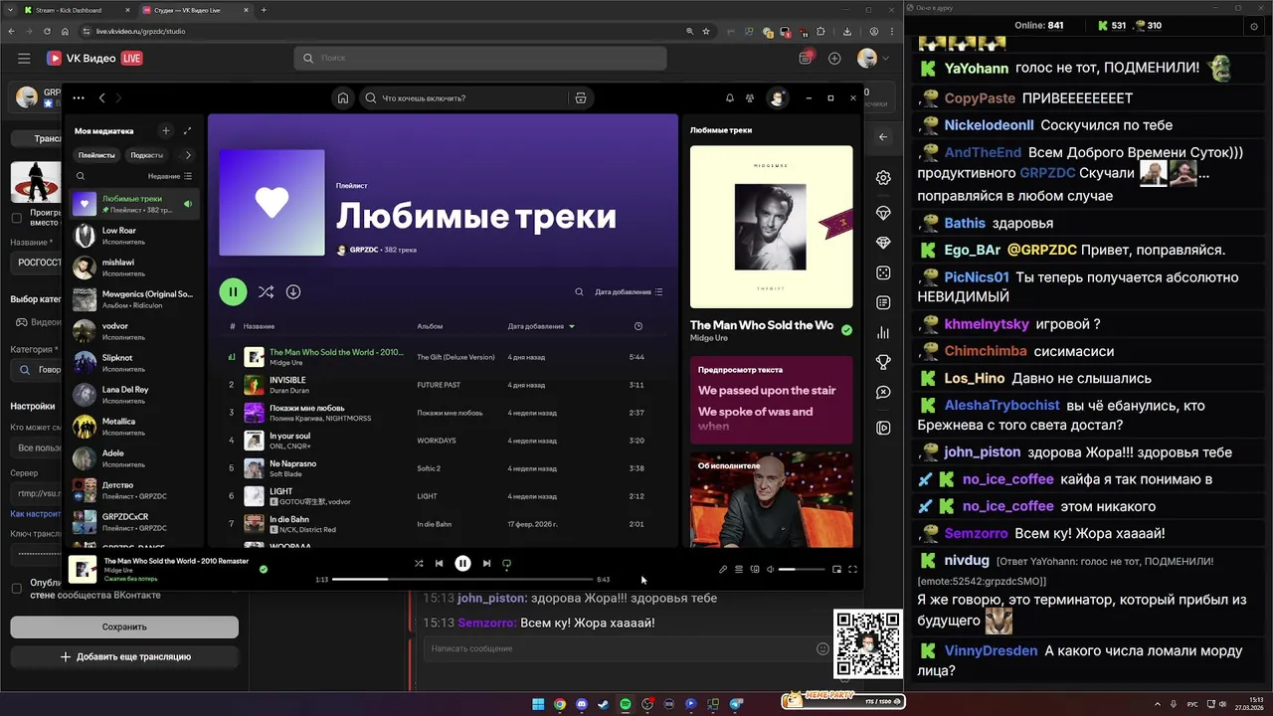Viewport: 1273px width, 716px height.
Task: Adjust the Spotify volume slider
Action: pos(802,570)
